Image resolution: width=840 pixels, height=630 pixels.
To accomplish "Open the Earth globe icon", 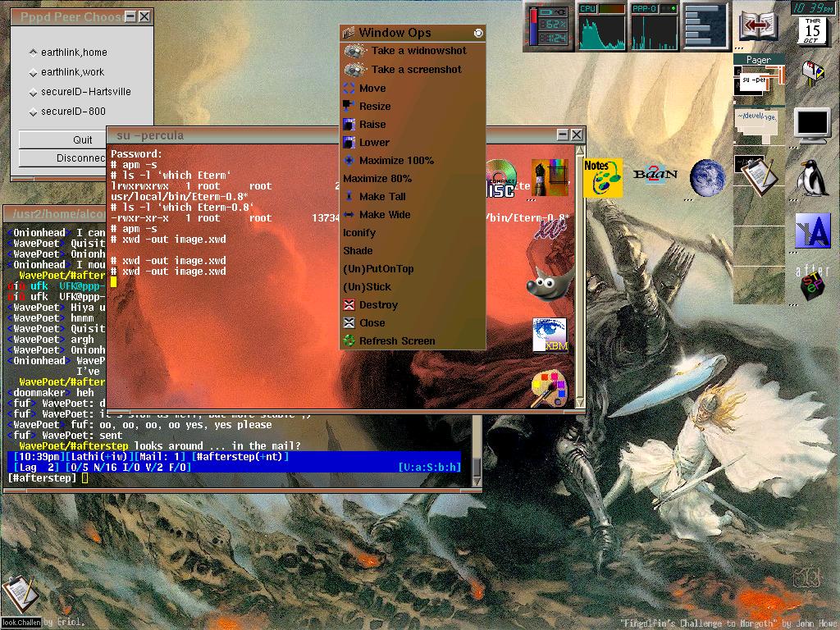I will coord(707,177).
